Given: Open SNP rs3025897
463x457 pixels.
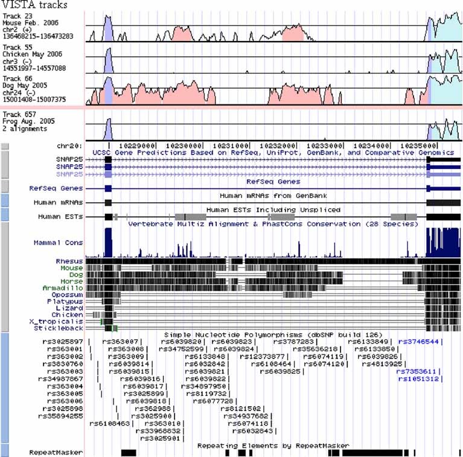Looking at the screenshot, I should click(x=63, y=342).
